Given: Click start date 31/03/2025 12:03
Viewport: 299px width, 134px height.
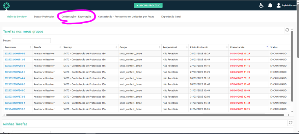Looking at the screenshot, I should (x=200, y=97).
